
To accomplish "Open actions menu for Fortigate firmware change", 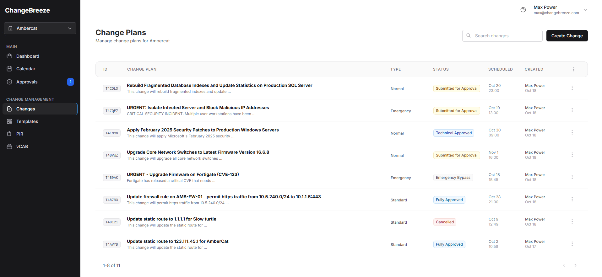I will click(x=572, y=177).
